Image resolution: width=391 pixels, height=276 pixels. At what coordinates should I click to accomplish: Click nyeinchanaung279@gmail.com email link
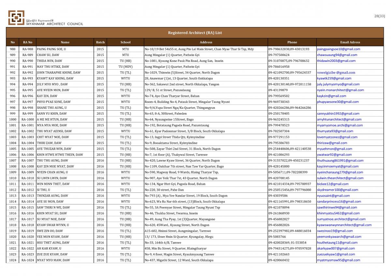point(340,172)
